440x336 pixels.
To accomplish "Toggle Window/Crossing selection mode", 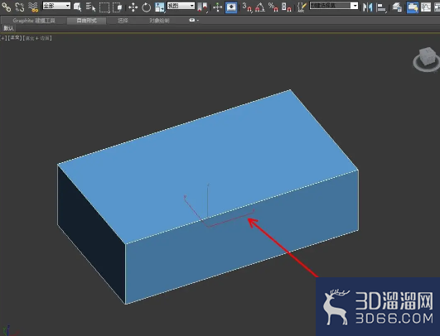I will (x=118, y=7).
